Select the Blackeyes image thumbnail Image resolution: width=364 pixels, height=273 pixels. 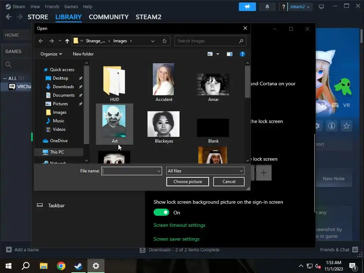click(164, 127)
